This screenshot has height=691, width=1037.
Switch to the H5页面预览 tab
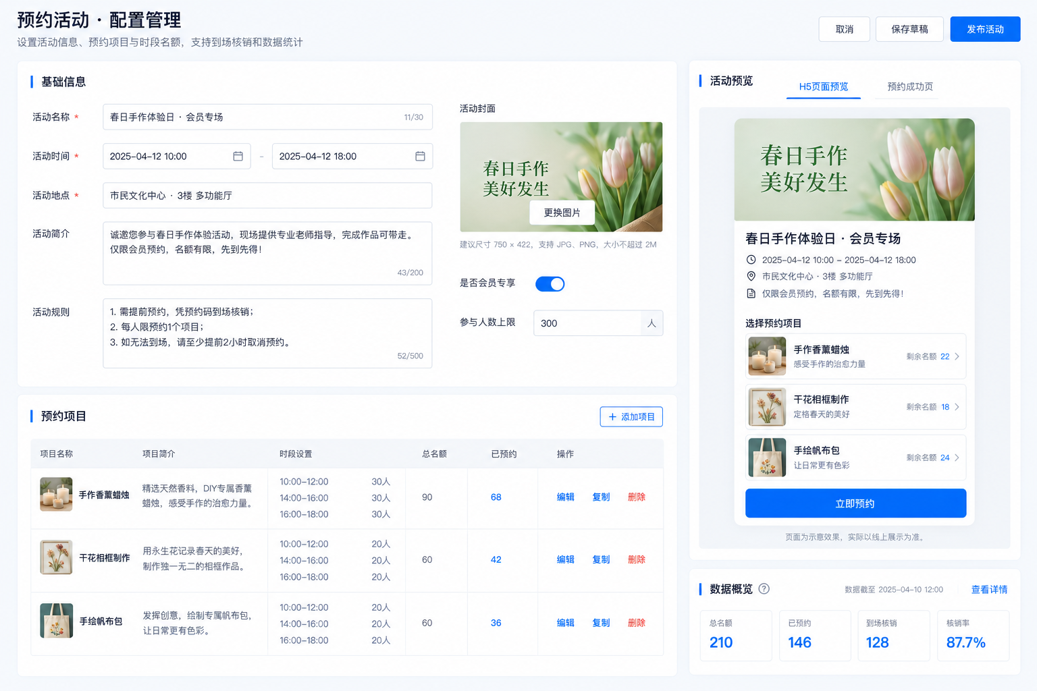tap(824, 86)
